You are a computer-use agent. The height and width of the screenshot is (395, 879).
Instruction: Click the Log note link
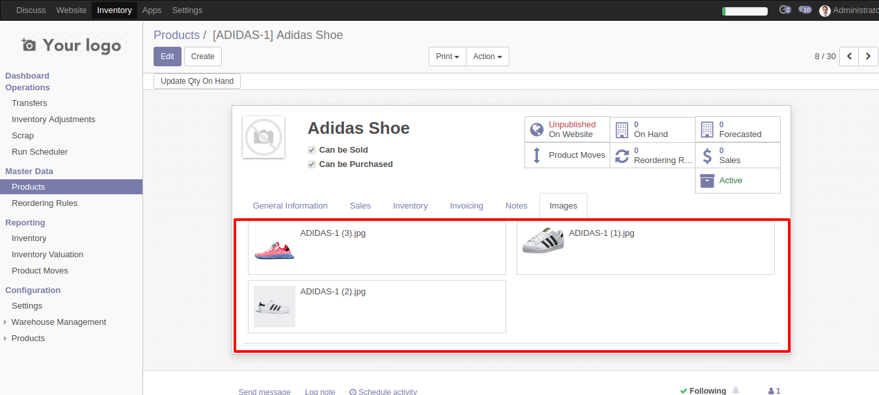[320, 392]
